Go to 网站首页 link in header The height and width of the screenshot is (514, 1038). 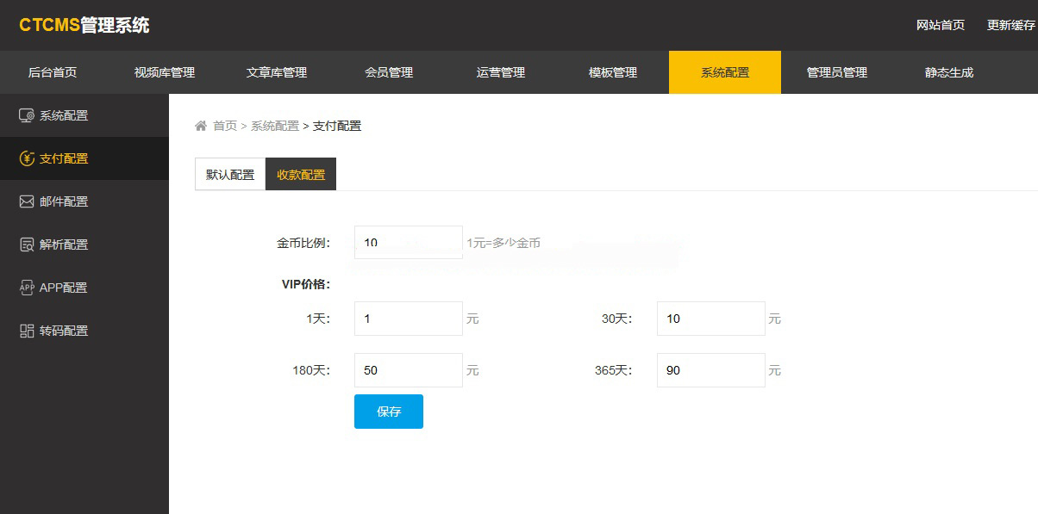point(941,25)
